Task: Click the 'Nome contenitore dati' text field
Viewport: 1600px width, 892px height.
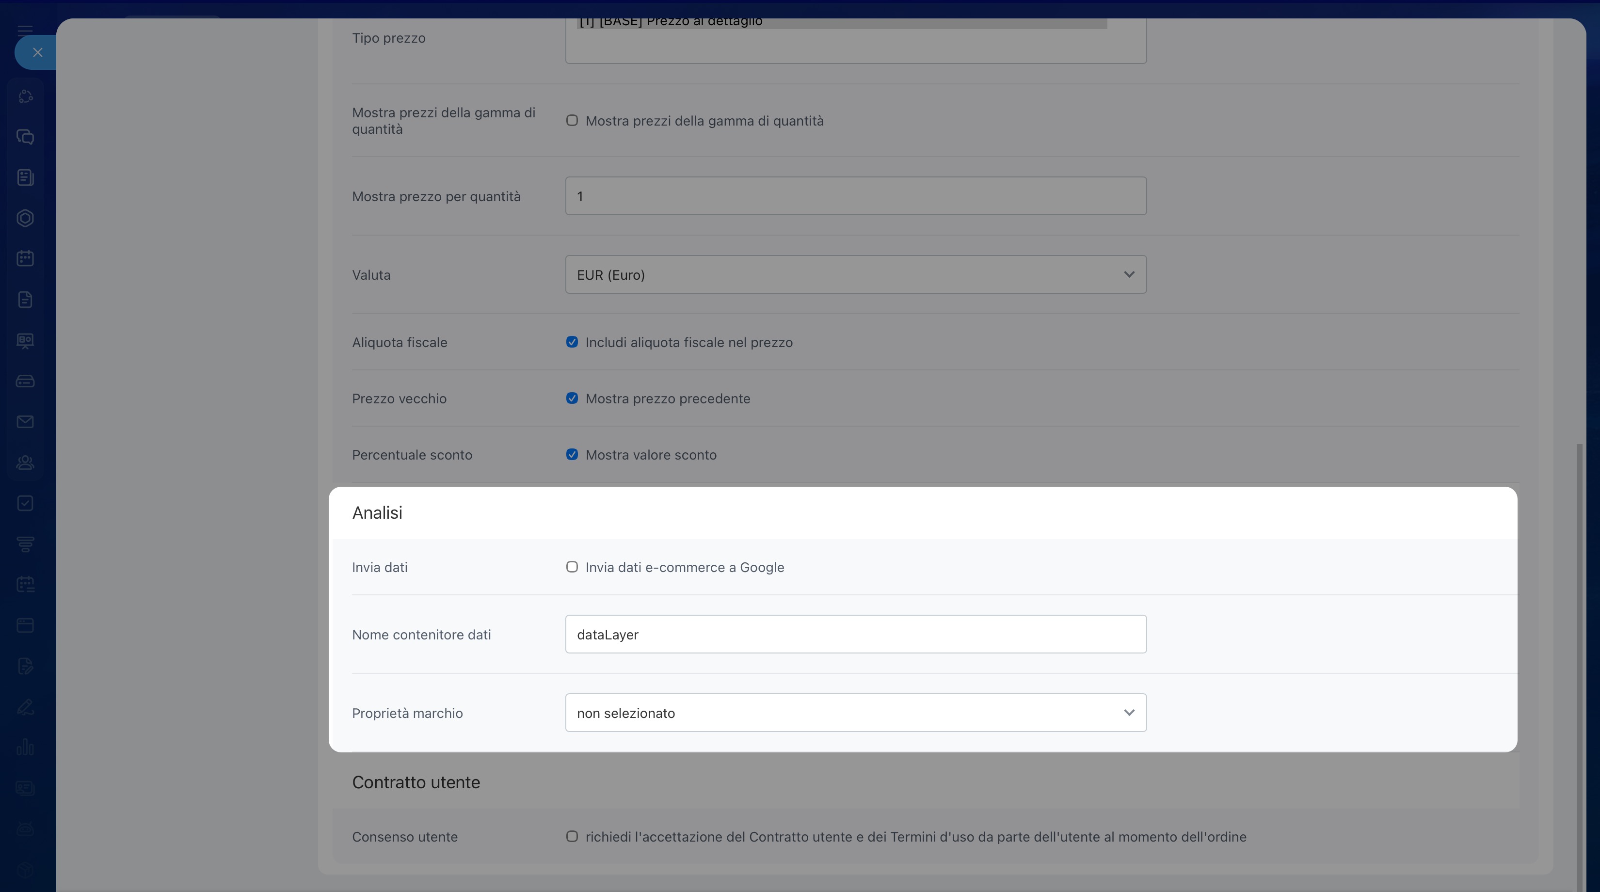Action: pos(856,634)
